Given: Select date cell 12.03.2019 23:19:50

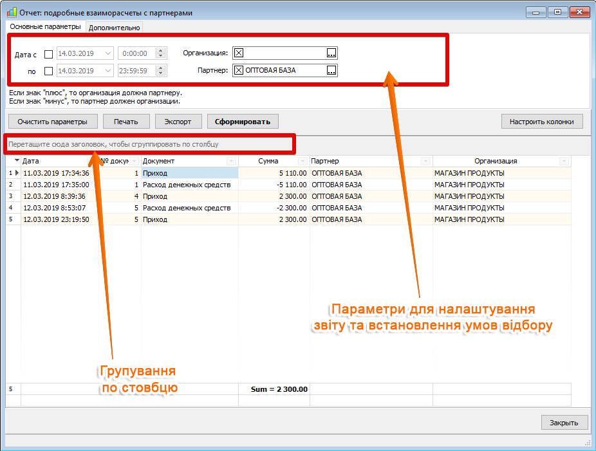Looking at the screenshot, I should [60, 219].
